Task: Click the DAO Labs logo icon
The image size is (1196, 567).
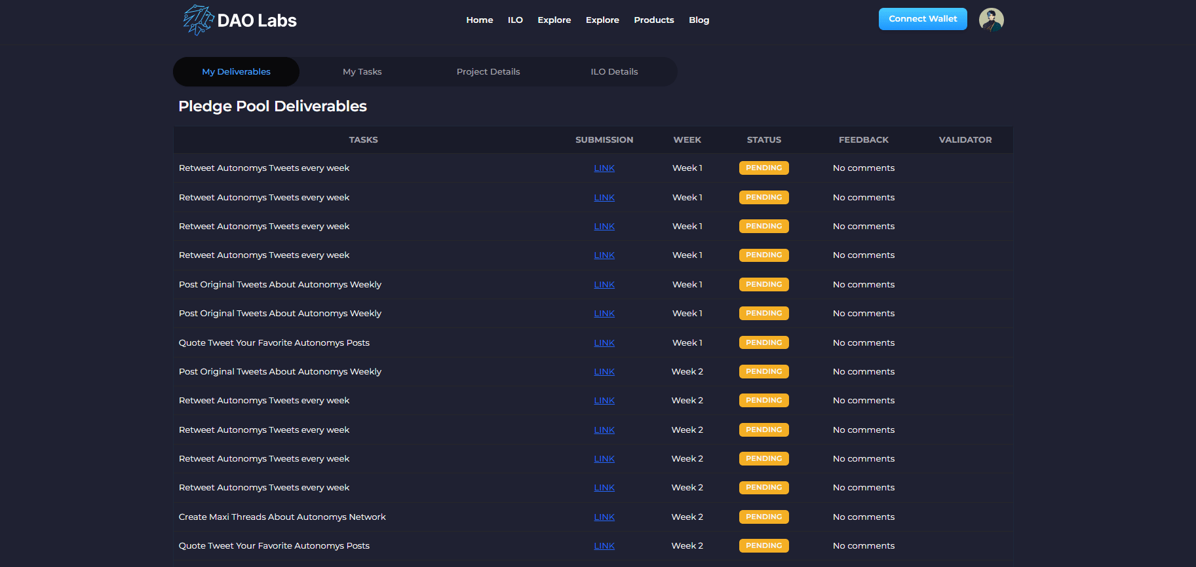Action: (199, 20)
